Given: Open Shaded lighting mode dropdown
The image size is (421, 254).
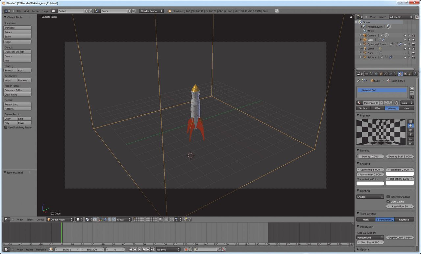Looking at the screenshot, I should (x=370, y=196).
